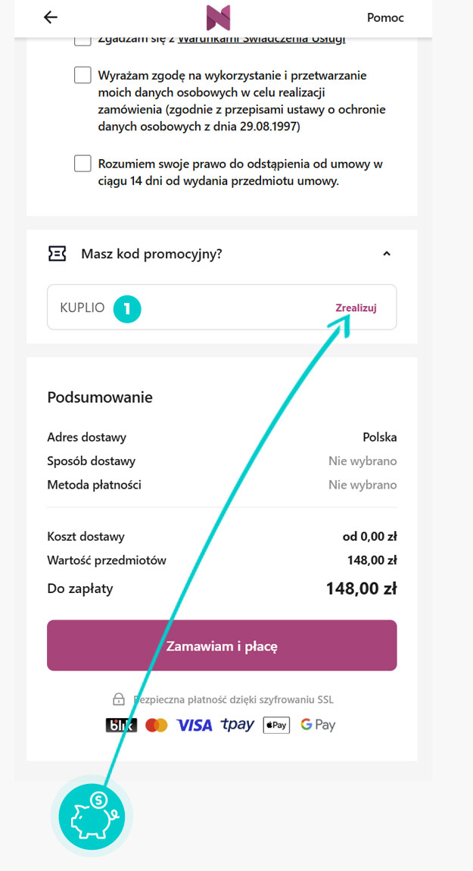This screenshot has width=473, height=871.
Task: Tick the terms of service checkbox
Action: click(82, 40)
